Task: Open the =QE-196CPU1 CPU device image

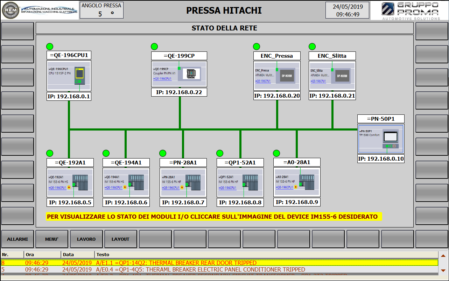Action: point(69,76)
